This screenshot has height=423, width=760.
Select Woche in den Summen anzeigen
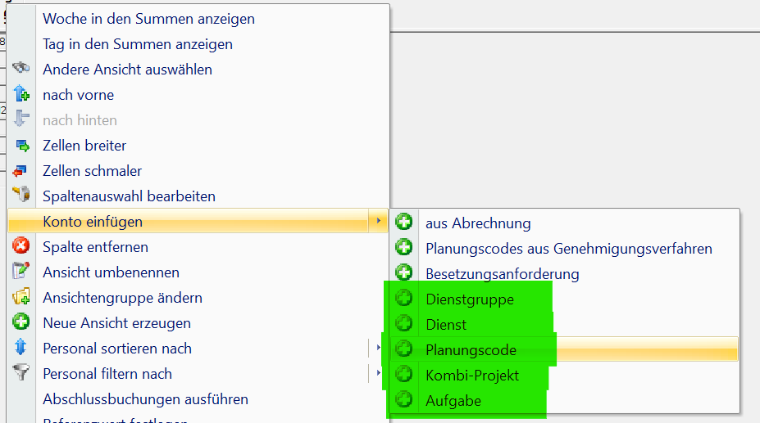[x=148, y=19]
